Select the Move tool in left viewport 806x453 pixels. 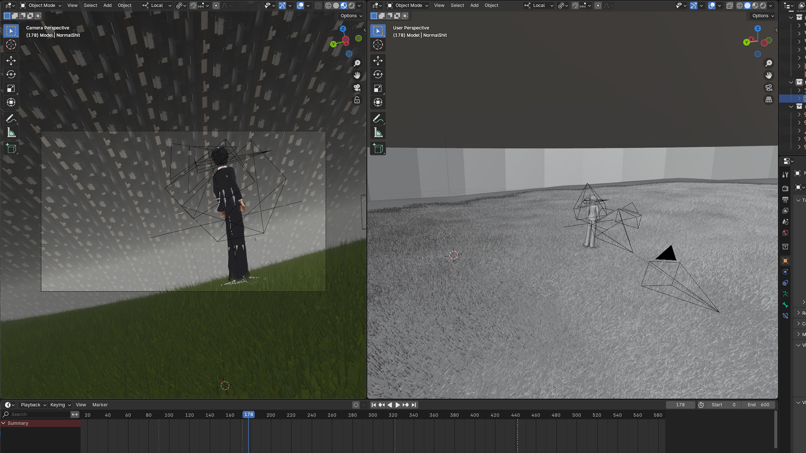coord(11,60)
